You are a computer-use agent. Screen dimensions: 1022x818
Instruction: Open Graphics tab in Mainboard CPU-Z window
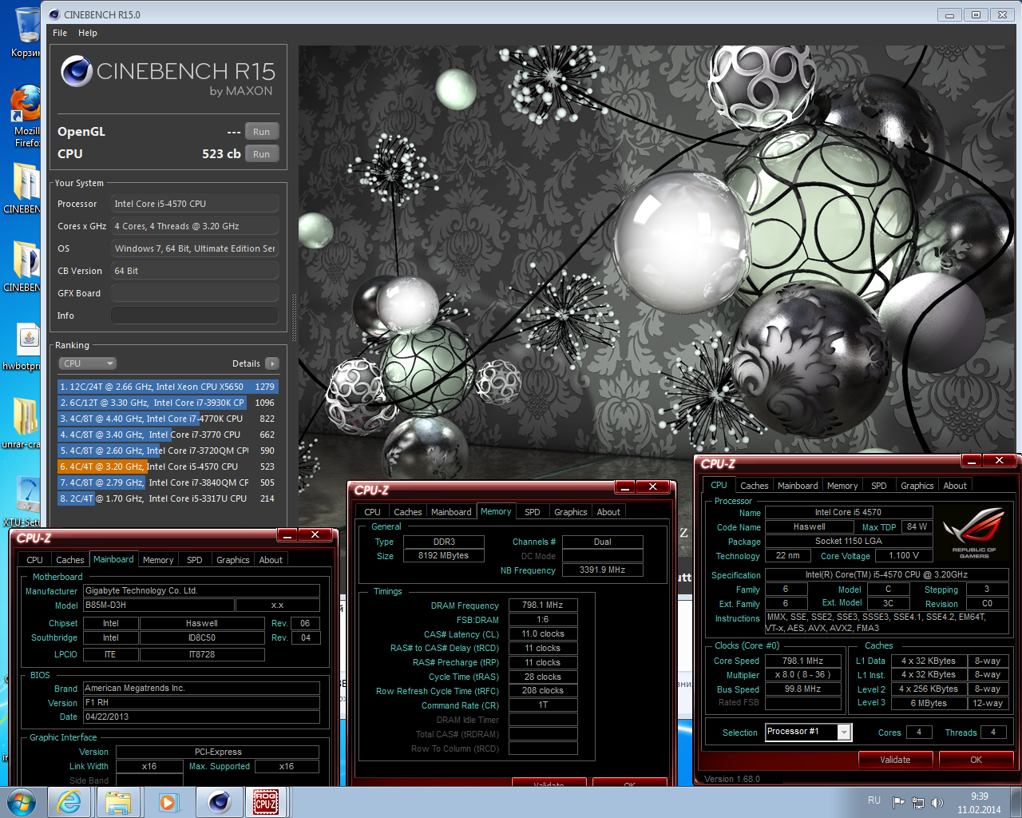(x=232, y=560)
